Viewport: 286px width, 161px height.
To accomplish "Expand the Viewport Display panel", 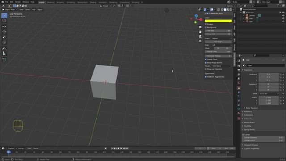I will 251,145.
